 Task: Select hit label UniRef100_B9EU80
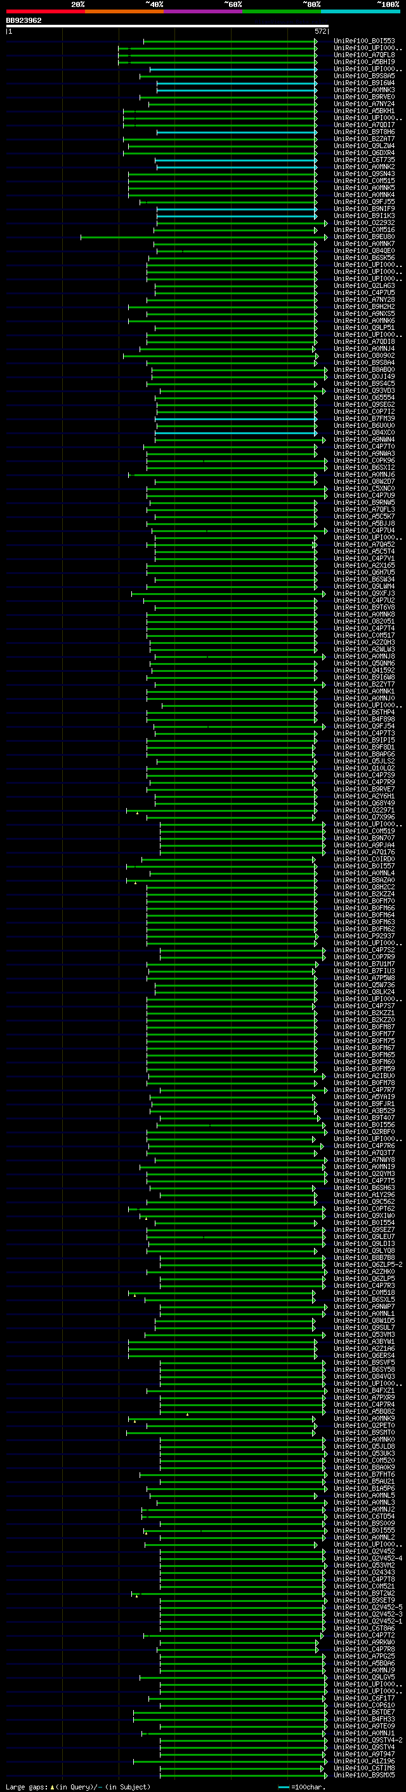pyautogui.click(x=364, y=237)
